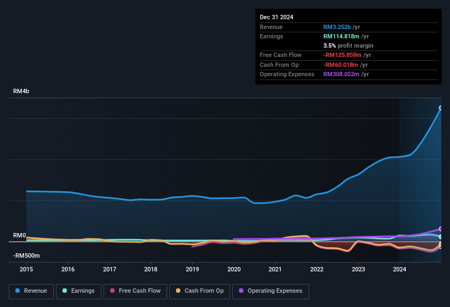Click the Dec 31 2024 tooltip date

point(276,17)
